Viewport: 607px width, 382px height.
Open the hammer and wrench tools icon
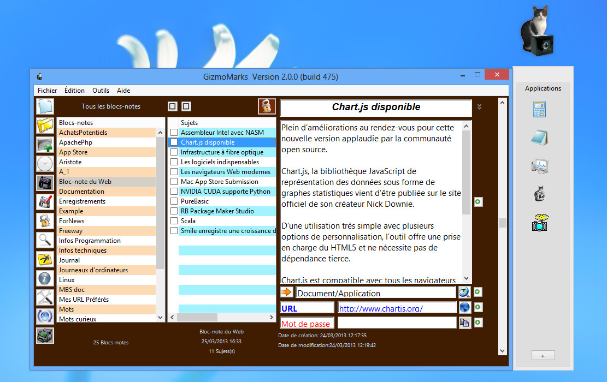[x=45, y=297]
